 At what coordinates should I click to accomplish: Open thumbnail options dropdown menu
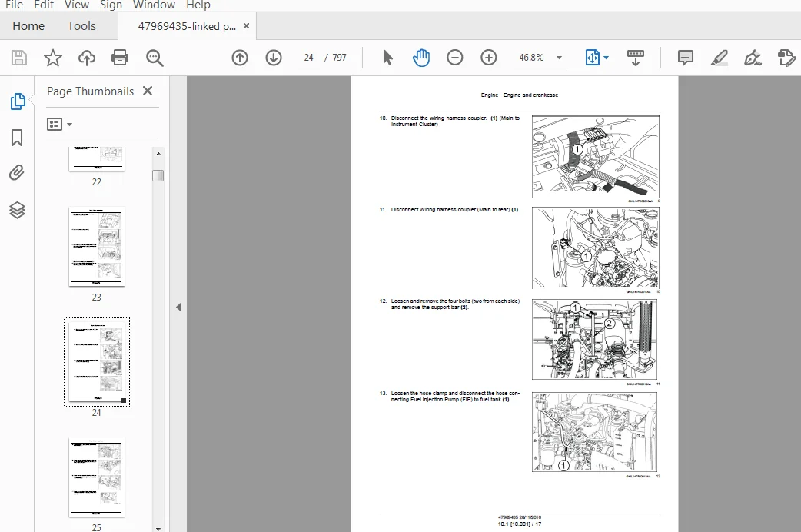click(x=60, y=125)
